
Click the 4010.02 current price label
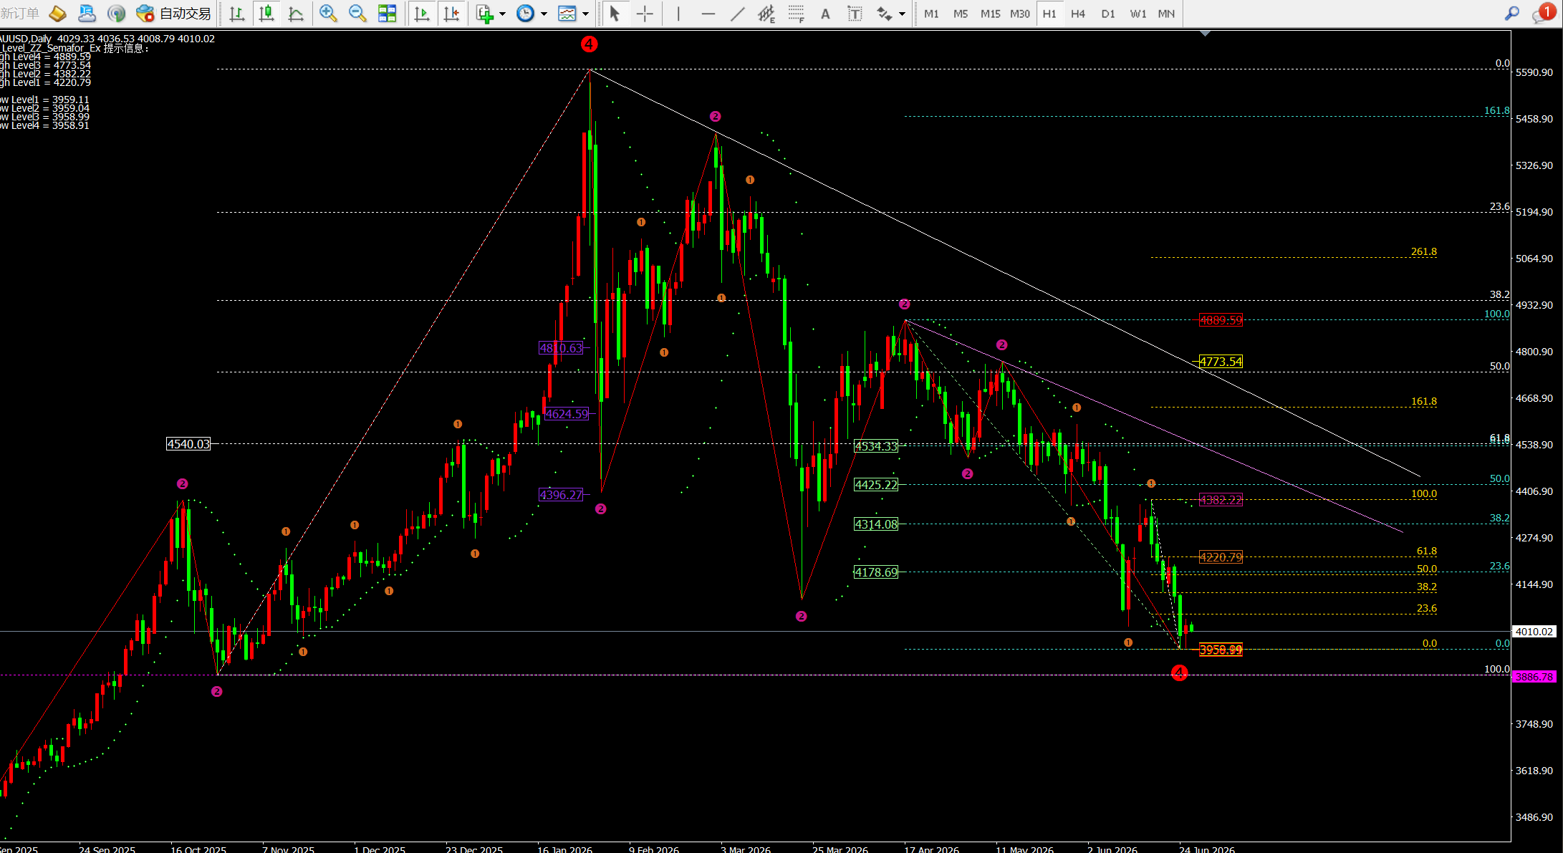point(1534,632)
